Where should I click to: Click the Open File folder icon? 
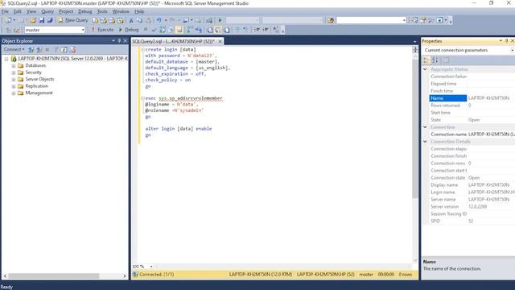[33, 20]
